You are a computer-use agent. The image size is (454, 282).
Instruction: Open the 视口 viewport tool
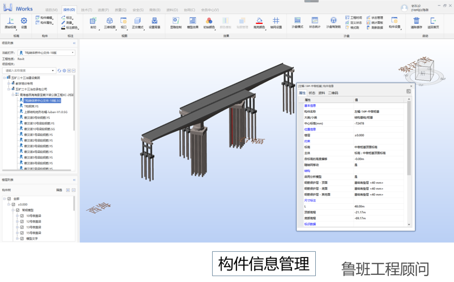[124, 23]
